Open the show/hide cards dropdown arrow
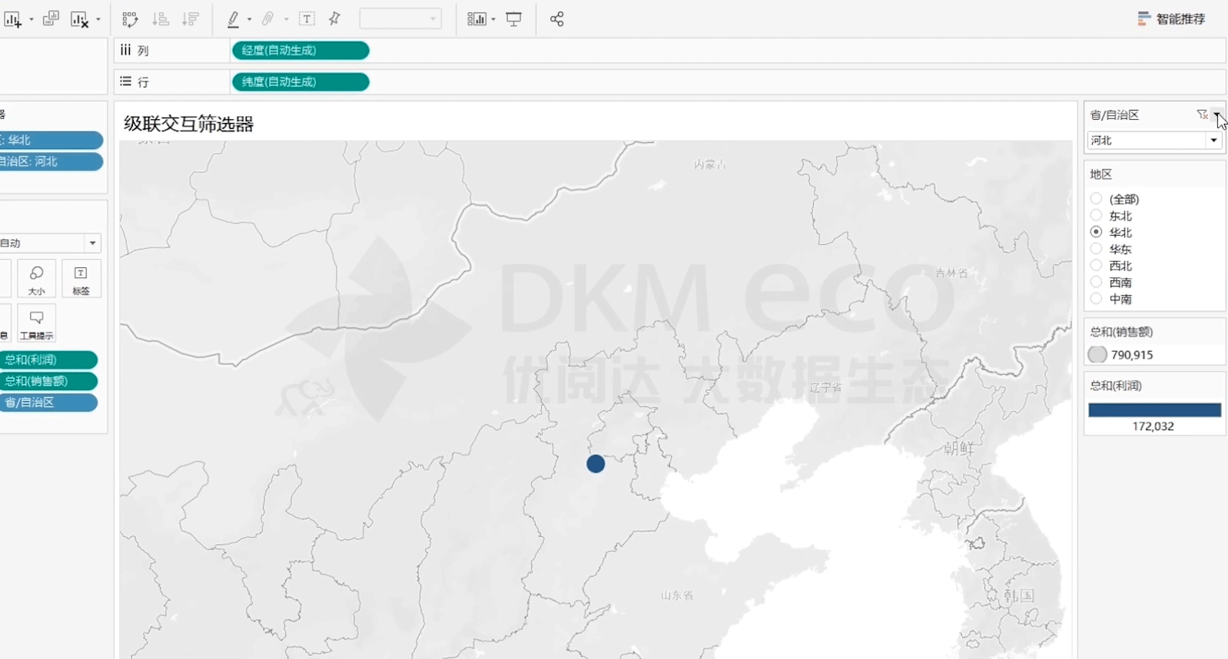 (493, 19)
